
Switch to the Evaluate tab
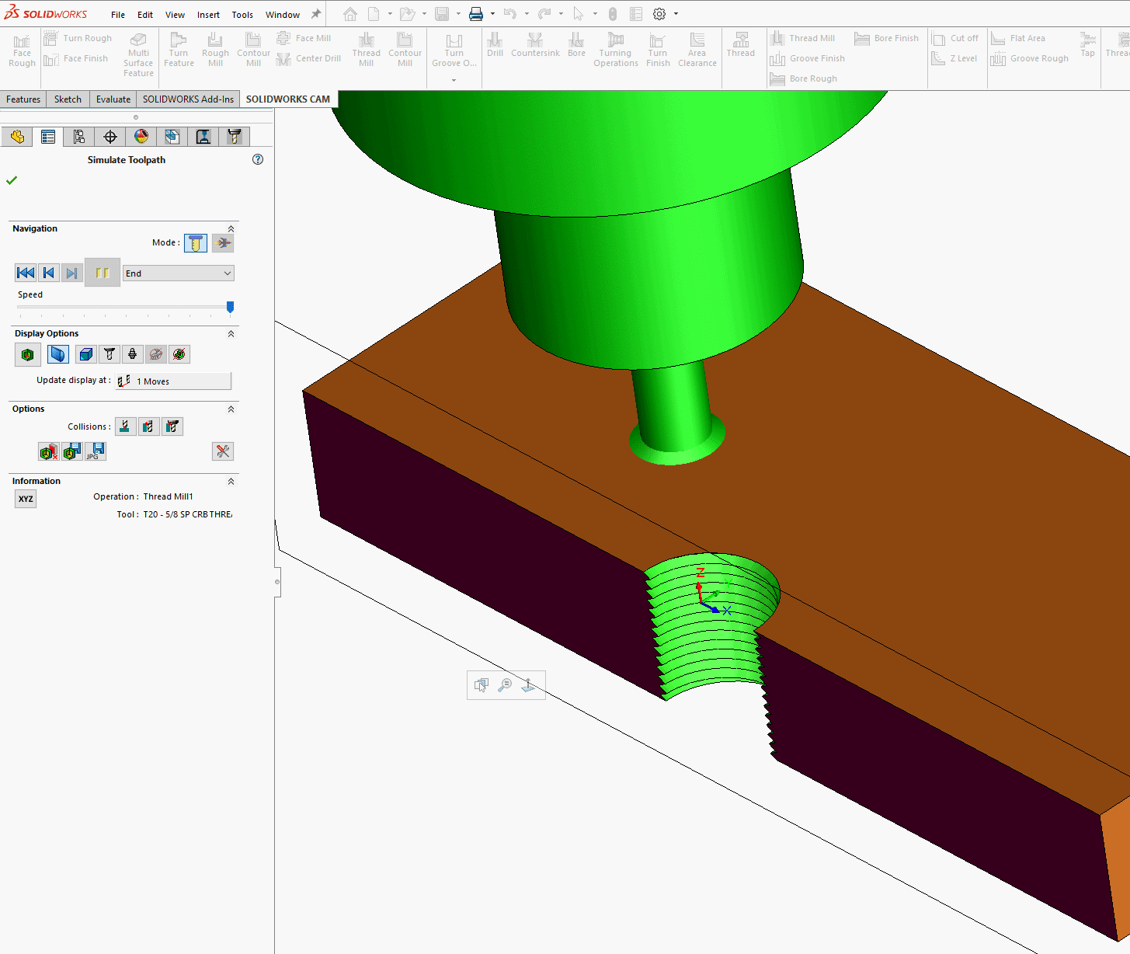coord(113,99)
